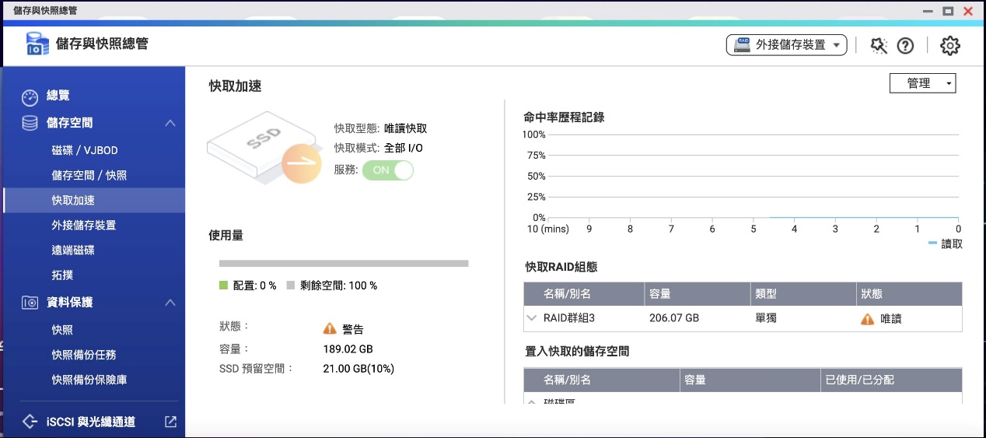This screenshot has width=986, height=438.
Task: Turn off the 服務 ON toggle
Action: tap(387, 170)
